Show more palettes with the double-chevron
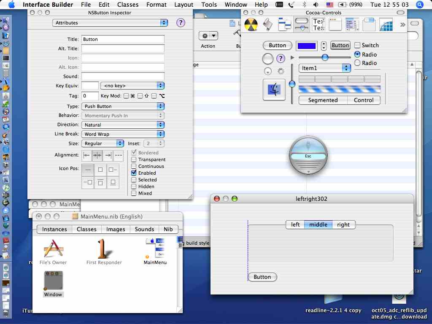The height and width of the screenshot is (324, 432). [402, 25]
